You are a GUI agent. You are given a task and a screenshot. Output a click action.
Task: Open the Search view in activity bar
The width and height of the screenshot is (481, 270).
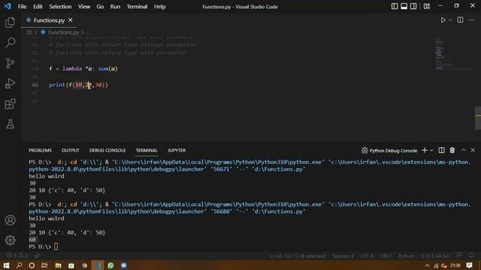10,43
